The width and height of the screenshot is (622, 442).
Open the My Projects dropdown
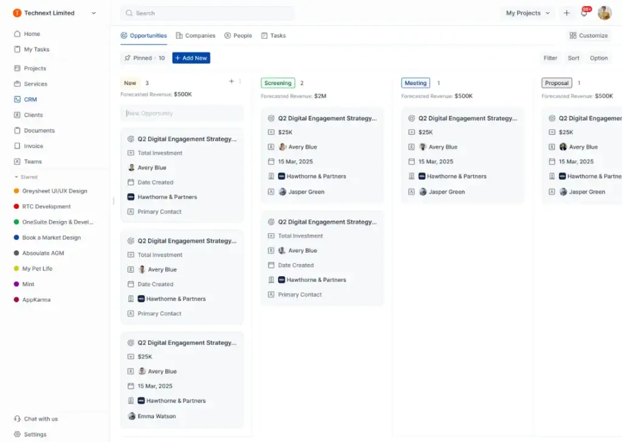click(528, 13)
